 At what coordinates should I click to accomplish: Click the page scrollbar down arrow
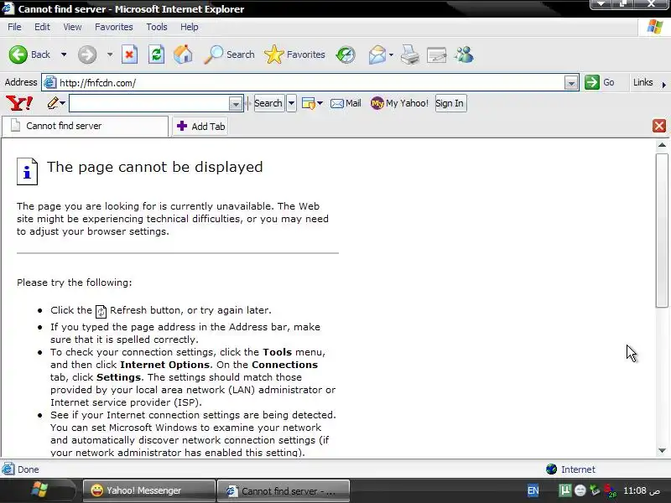pos(662,450)
